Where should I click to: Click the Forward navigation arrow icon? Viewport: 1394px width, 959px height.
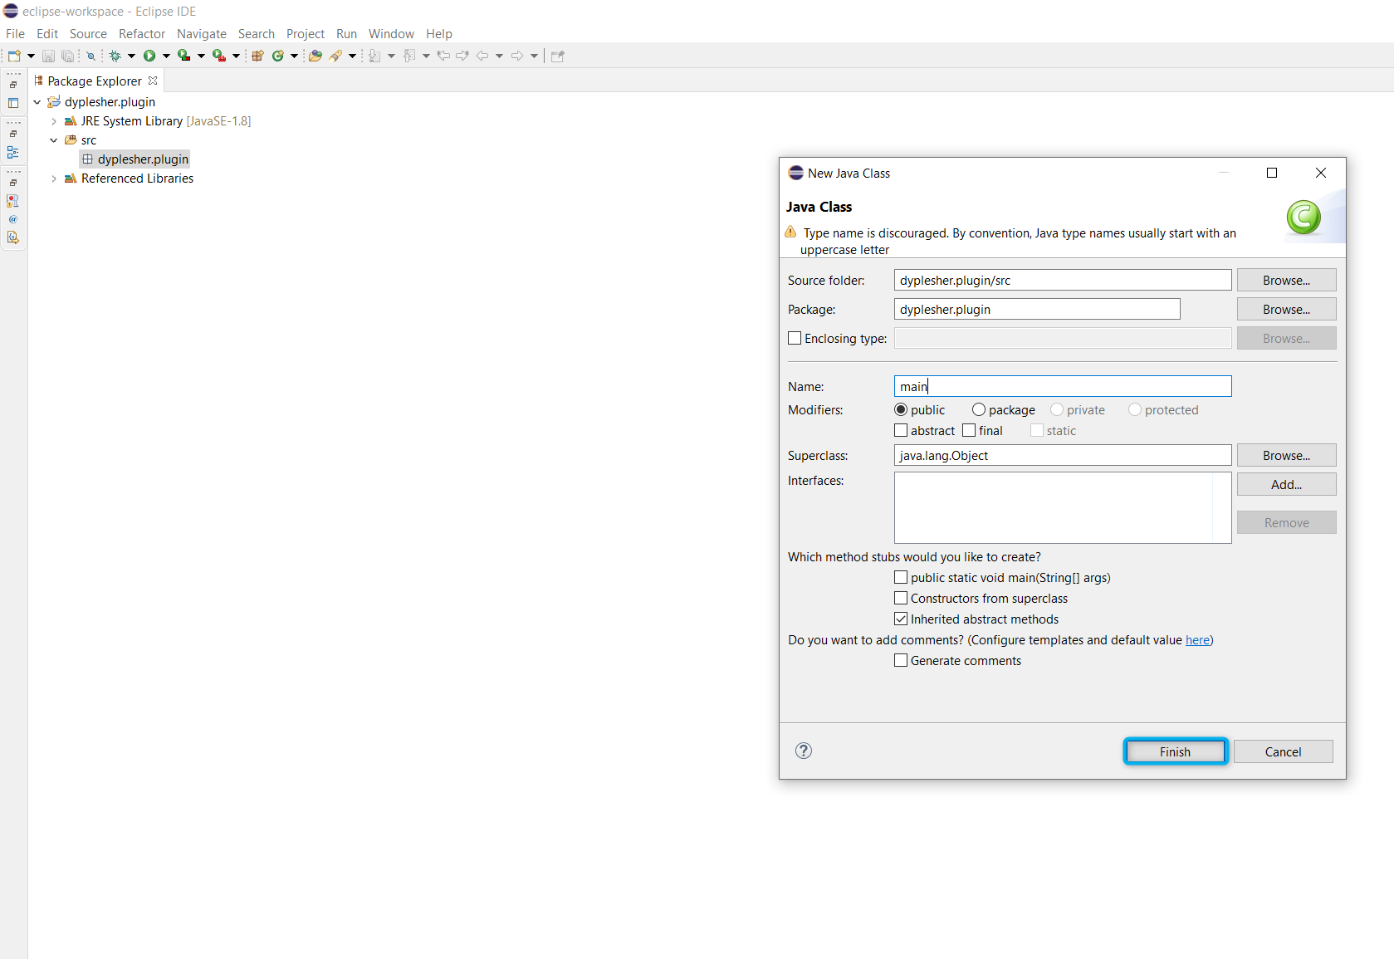(x=517, y=56)
